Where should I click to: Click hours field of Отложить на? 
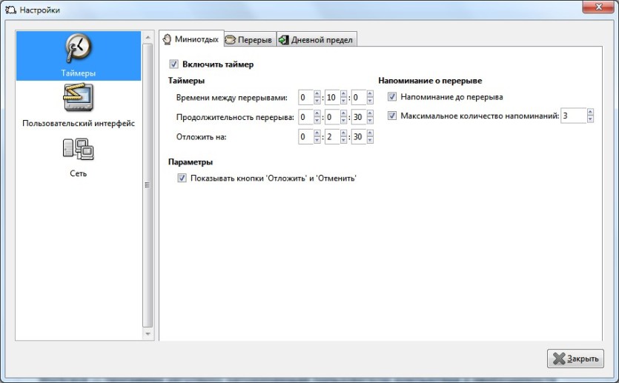(305, 137)
